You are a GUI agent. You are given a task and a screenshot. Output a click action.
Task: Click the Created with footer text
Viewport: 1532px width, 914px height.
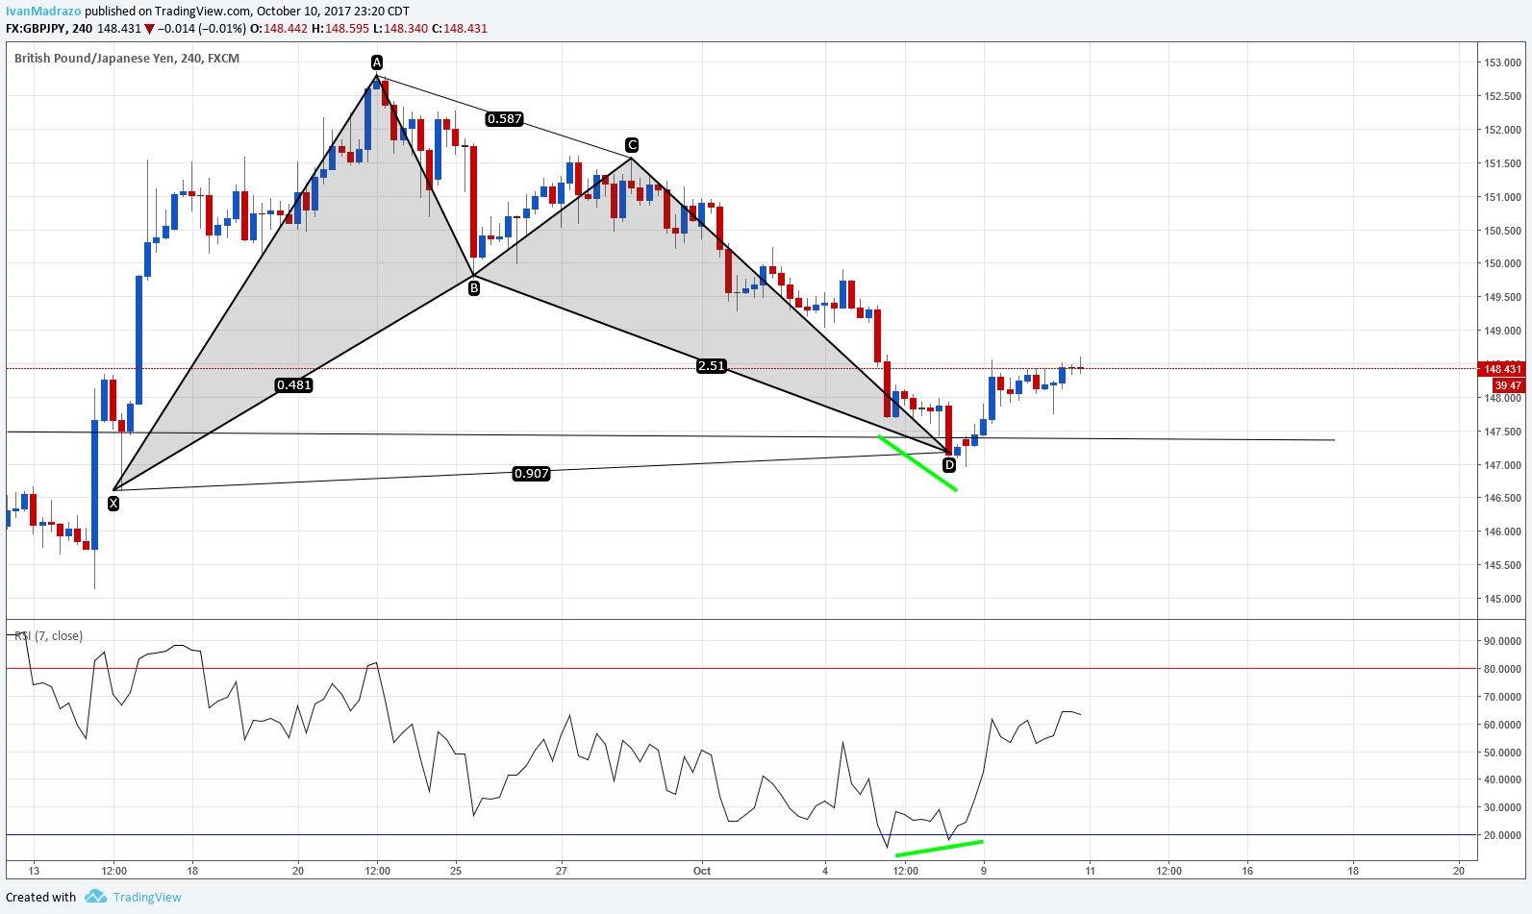[41, 897]
